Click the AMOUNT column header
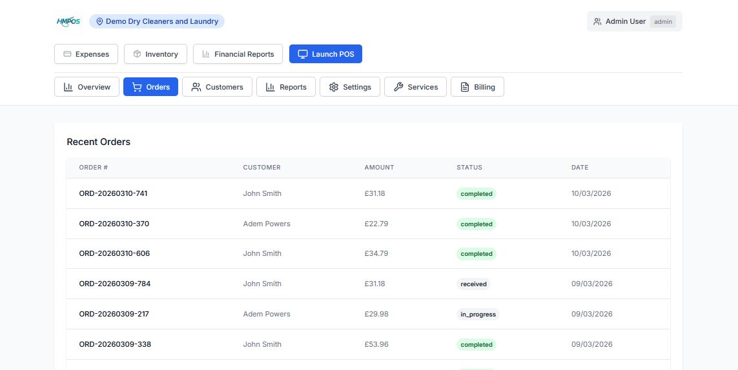Screen dimensions: 738x370 (x=380, y=168)
